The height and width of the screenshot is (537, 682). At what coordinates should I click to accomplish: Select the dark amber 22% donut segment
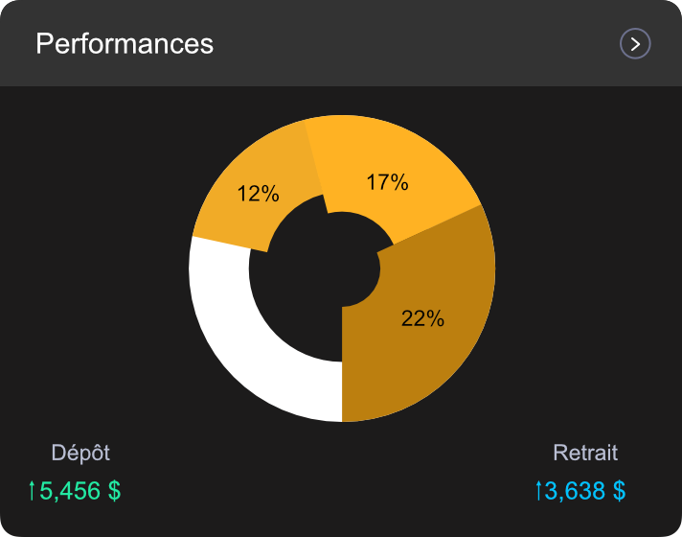[431, 355]
